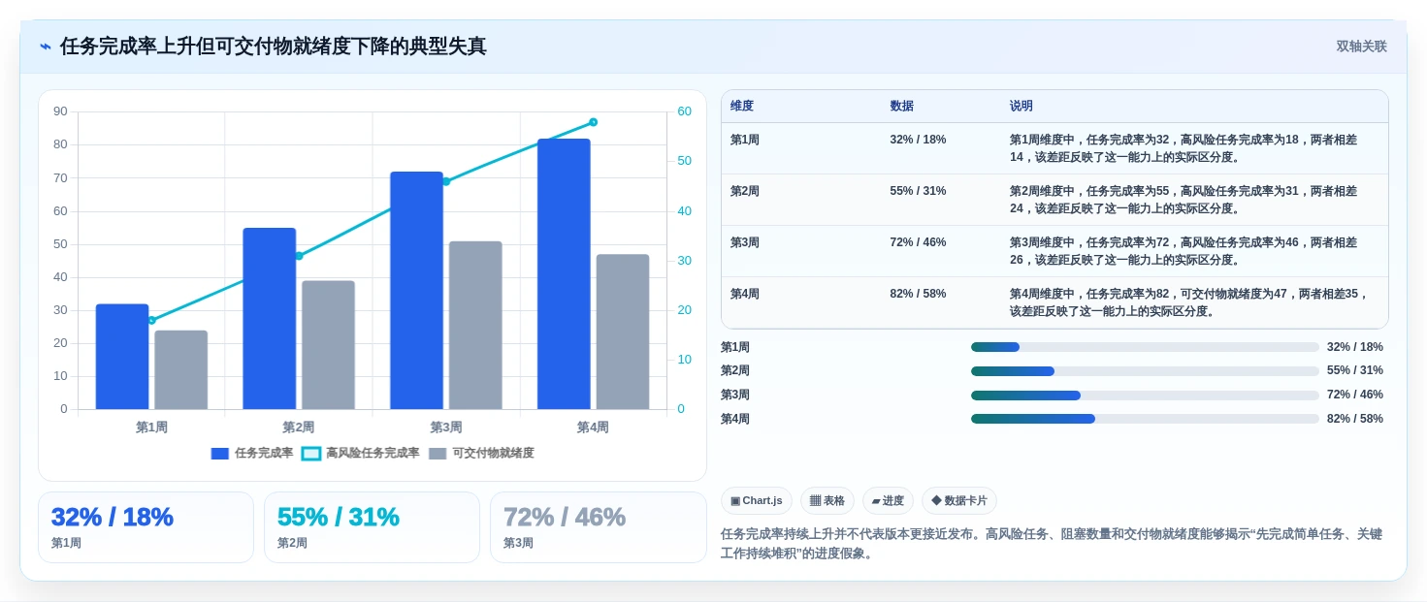Click the 82% / 58% value beside the progress bar

pyautogui.click(x=1355, y=419)
